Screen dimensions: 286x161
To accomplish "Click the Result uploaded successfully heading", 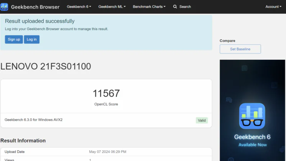I will (x=40, y=21).
